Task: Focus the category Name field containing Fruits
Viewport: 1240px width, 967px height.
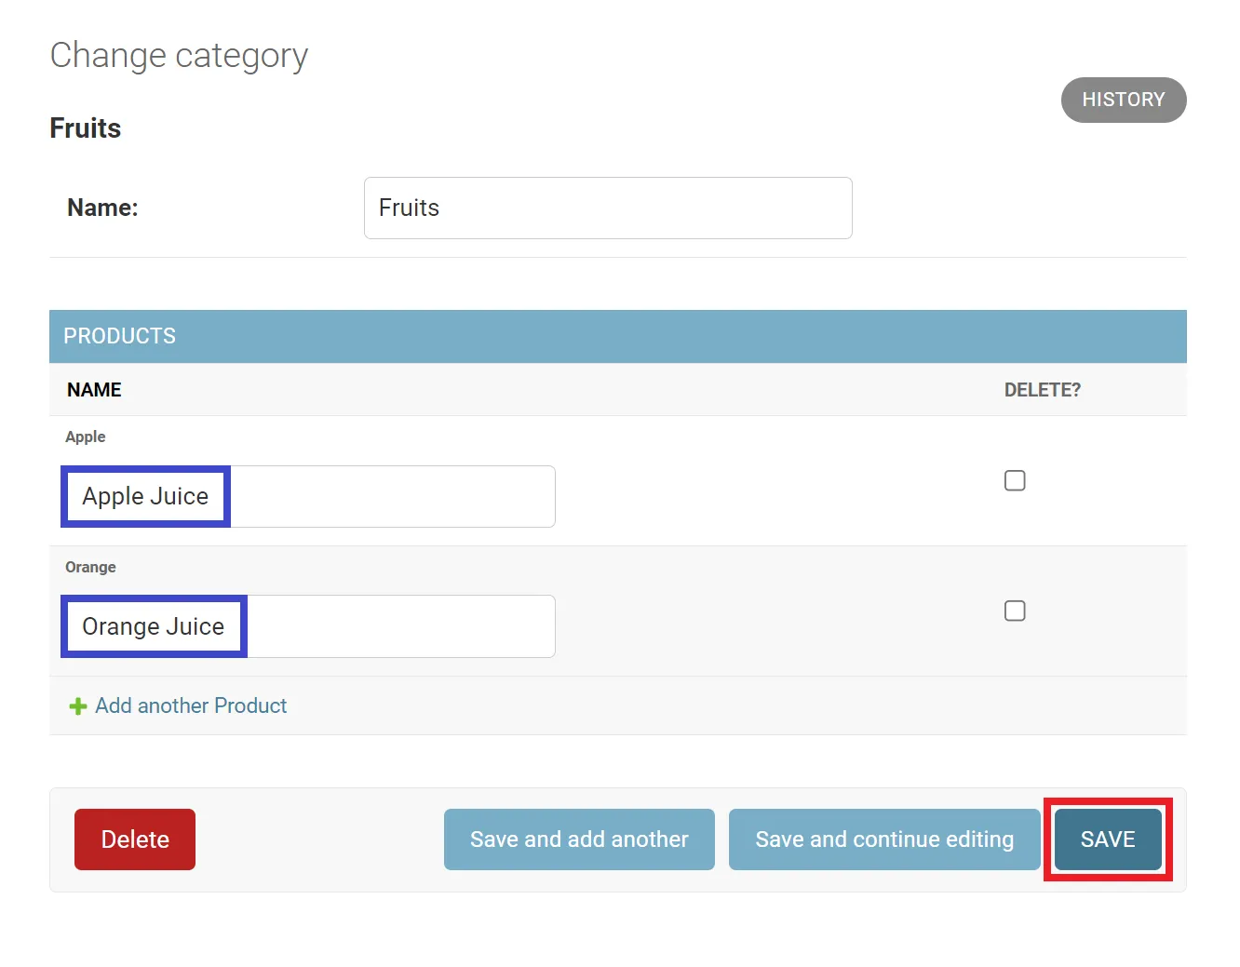Action: pos(607,208)
